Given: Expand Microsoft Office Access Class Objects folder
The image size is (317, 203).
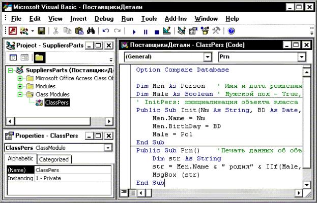Looking at the screenshot, I should point(20,78).
